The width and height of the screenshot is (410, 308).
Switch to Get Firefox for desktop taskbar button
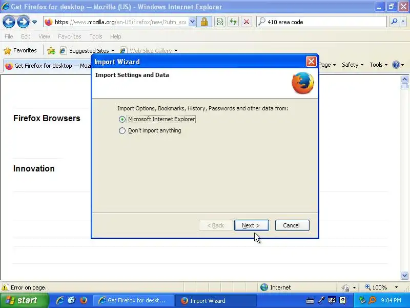(134, 300)
